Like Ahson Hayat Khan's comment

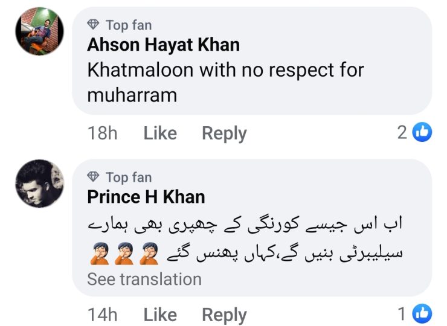coord(159,133)
